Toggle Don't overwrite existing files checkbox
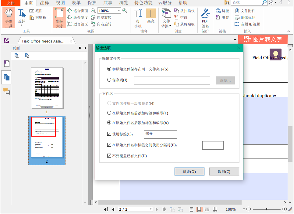The height and width of the screenshot is (214, 294). 109,156
